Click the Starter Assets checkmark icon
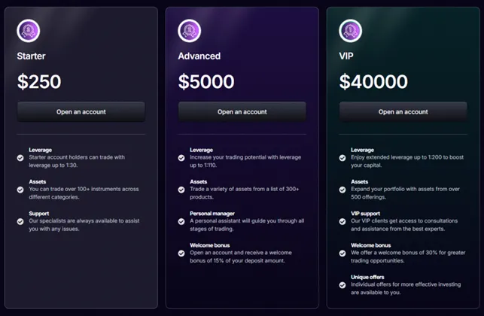Viewport: 484px width, 316px height. pos(20,190)
